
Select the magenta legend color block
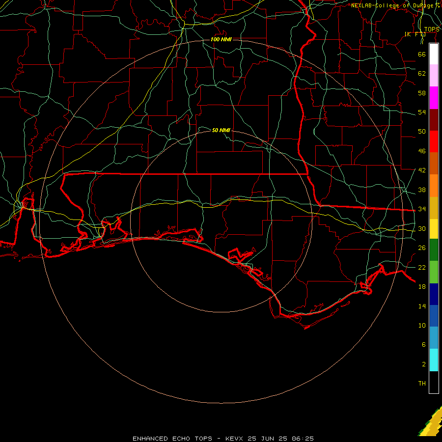point(434,98)
